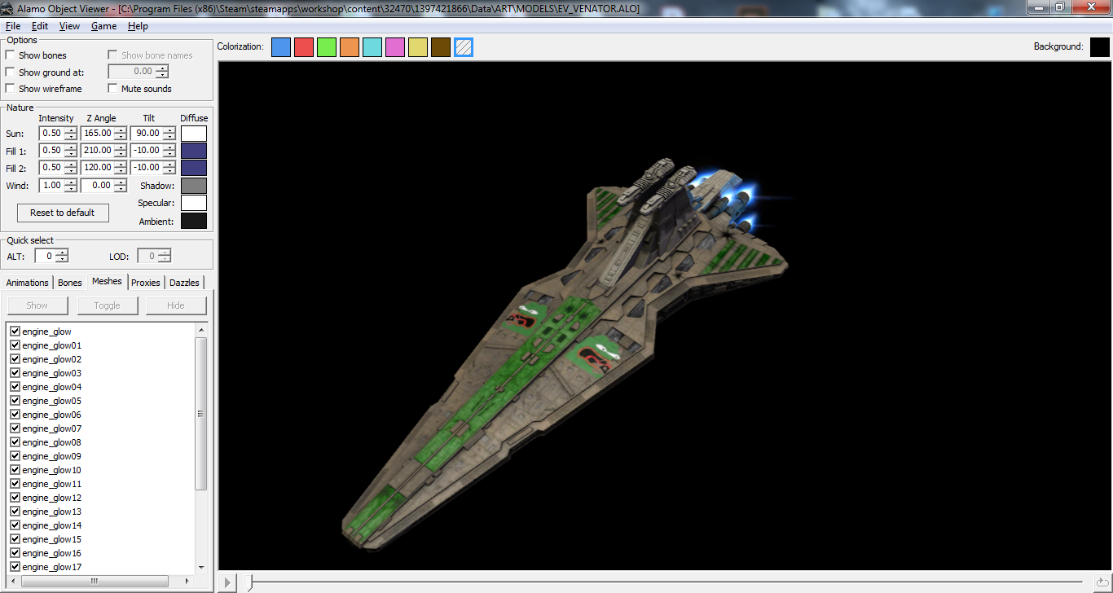
Task: Click the Sun Z Angle stepper arrows
Action: point(121,134)
